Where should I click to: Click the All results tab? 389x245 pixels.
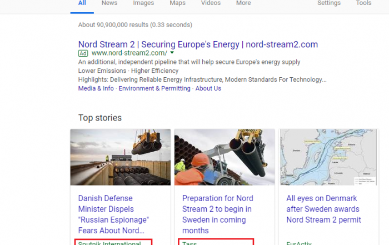pos(82,3)
